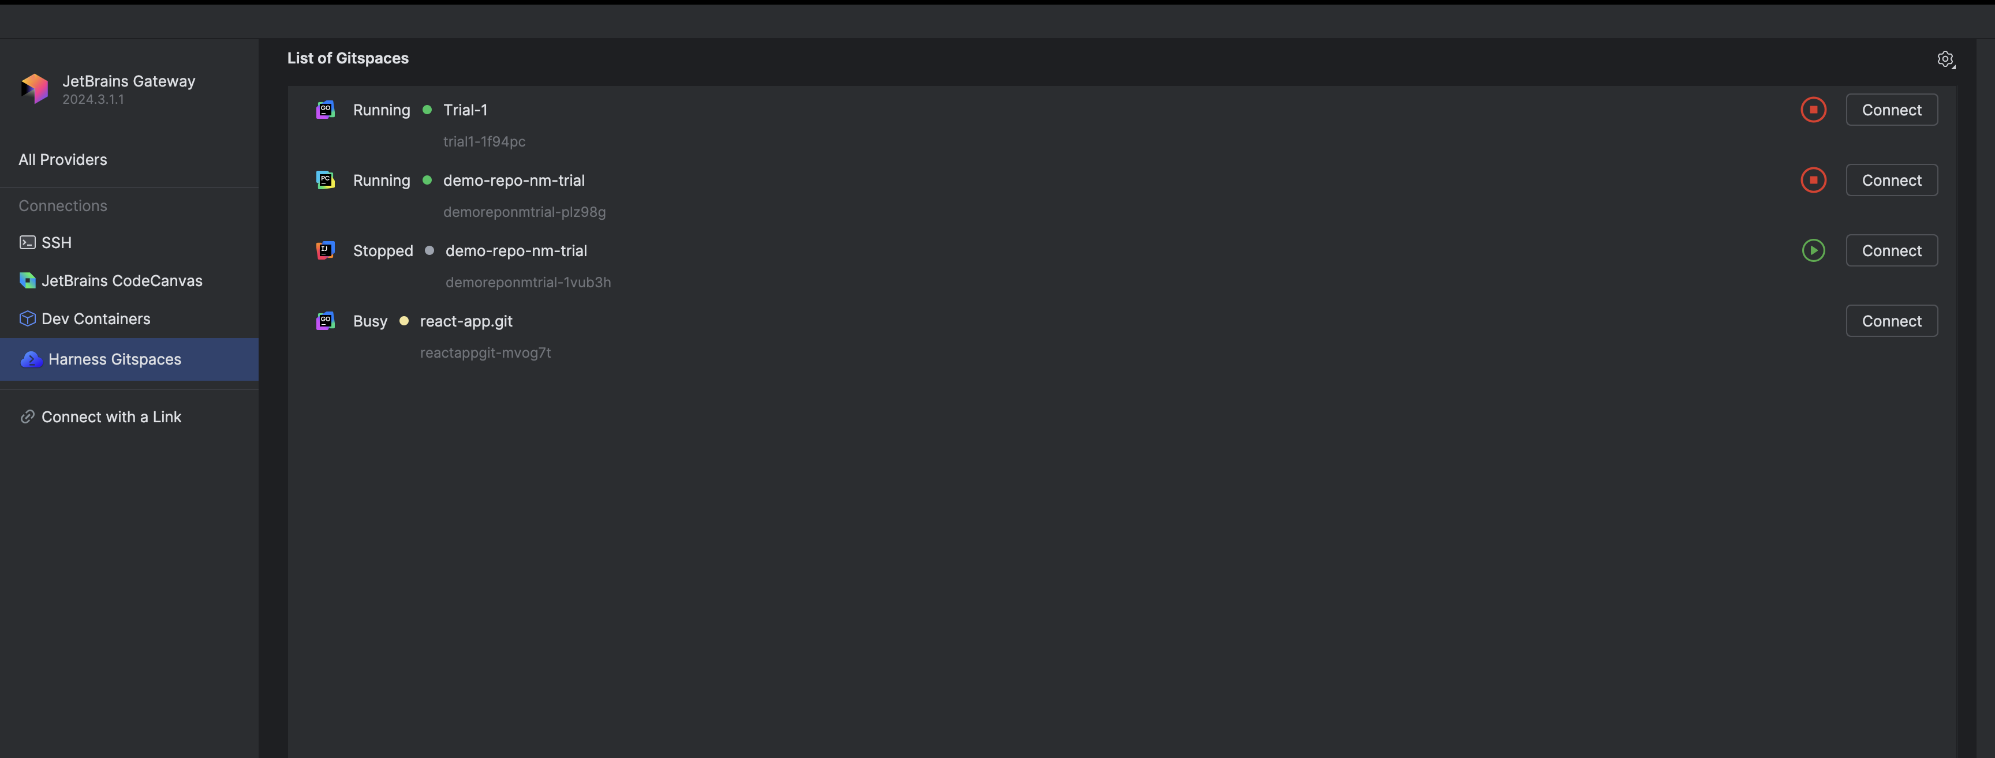Start the stopped demoreponmtrial-1vub3h gitspace
Viewport: 1995px width, 758px height.
point(1813,251)
